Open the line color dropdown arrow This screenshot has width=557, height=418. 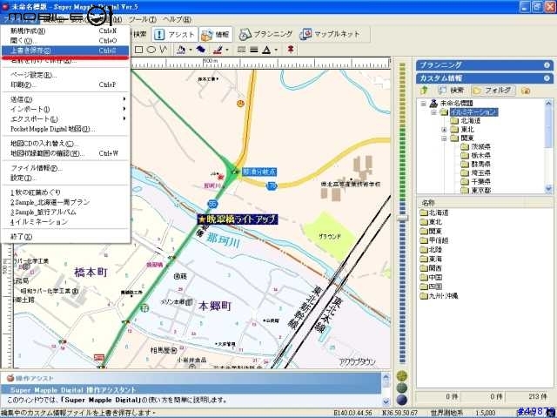click(227, 50)
